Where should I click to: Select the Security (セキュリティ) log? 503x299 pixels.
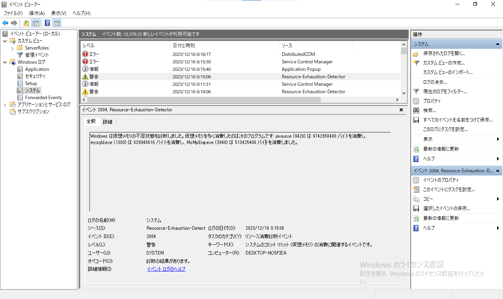(35, 76)
